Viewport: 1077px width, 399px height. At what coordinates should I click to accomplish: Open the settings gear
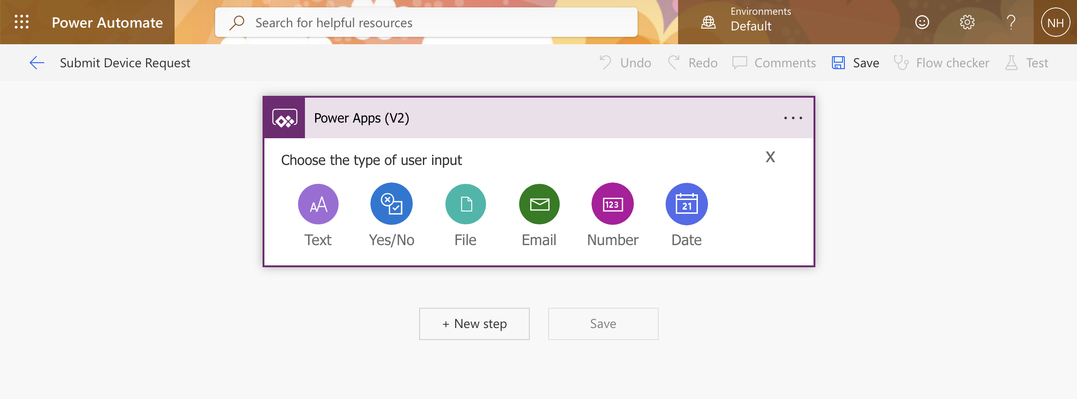(967, 22)
